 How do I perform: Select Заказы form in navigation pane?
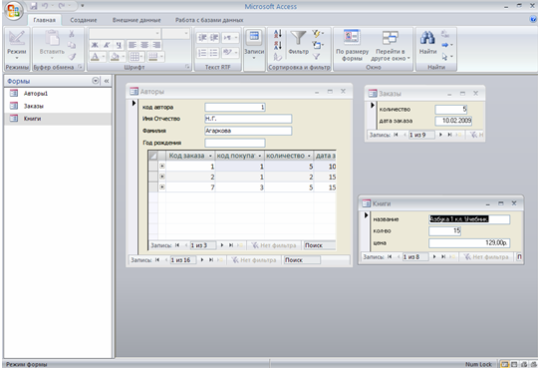58,106
